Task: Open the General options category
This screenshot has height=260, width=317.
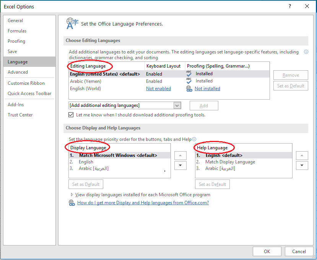Action: coord(29,21)
